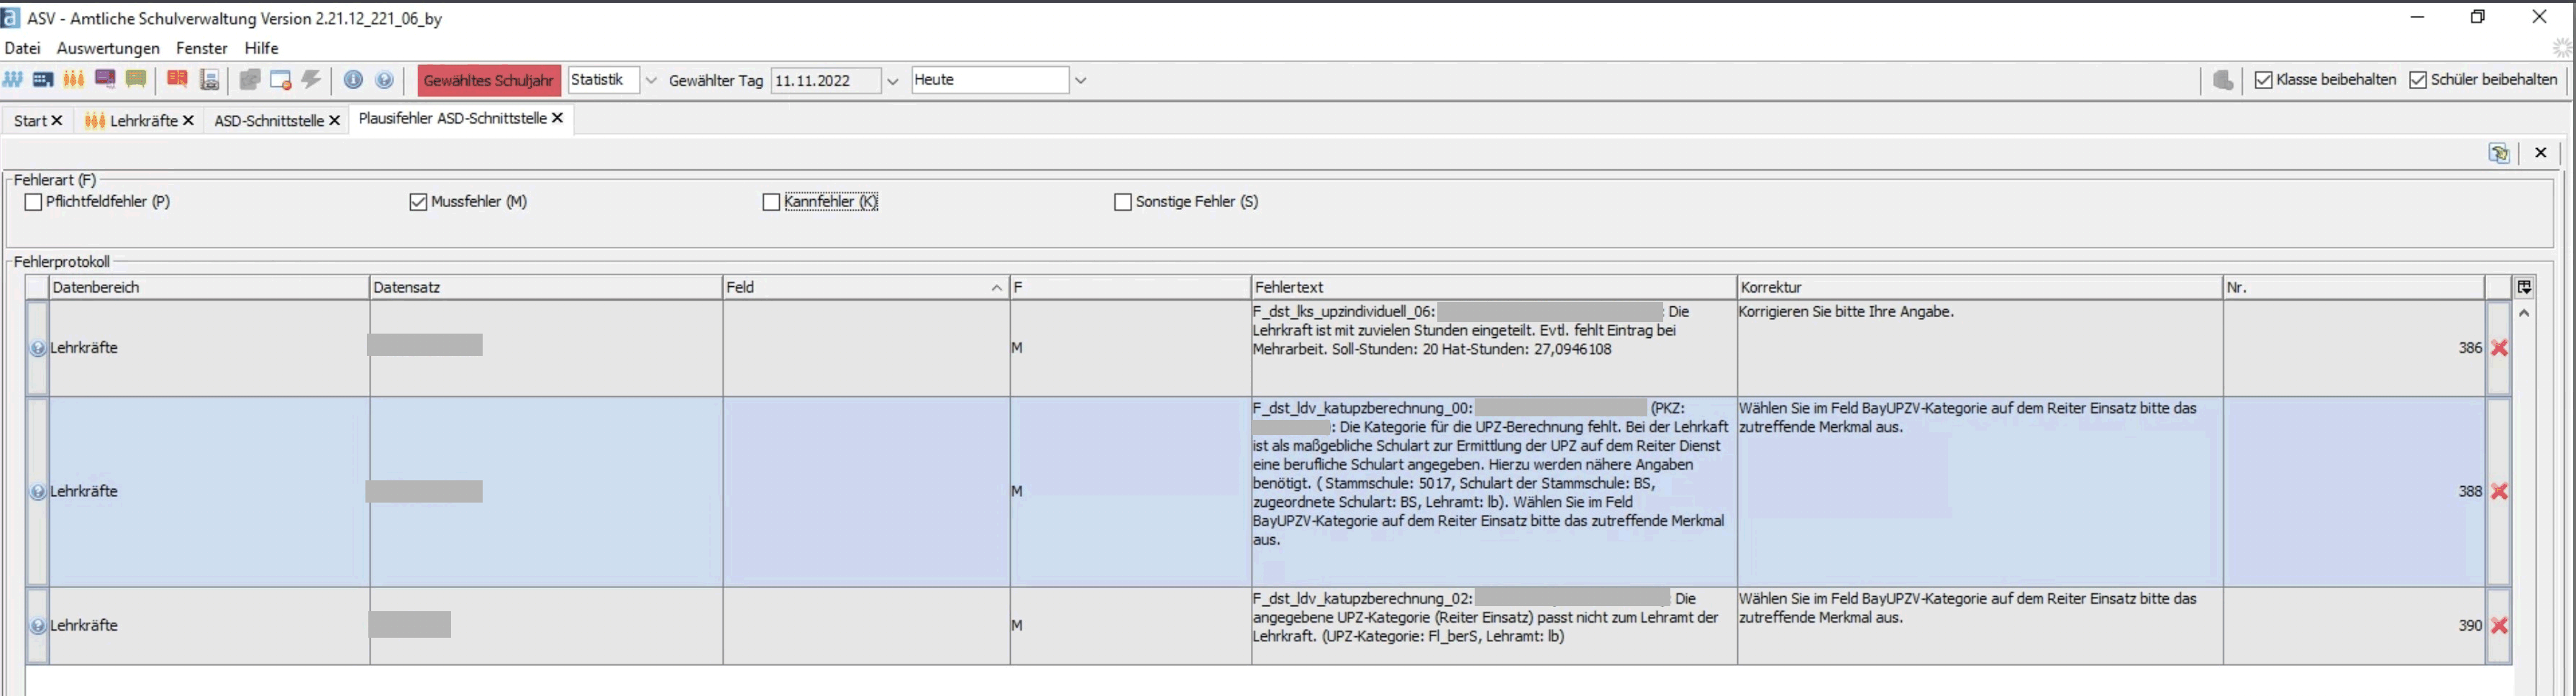Click the purple board toolbar icon
The width and height of the screenshot is (2576, 696).
pyautogui.click(x=105, y=80)
